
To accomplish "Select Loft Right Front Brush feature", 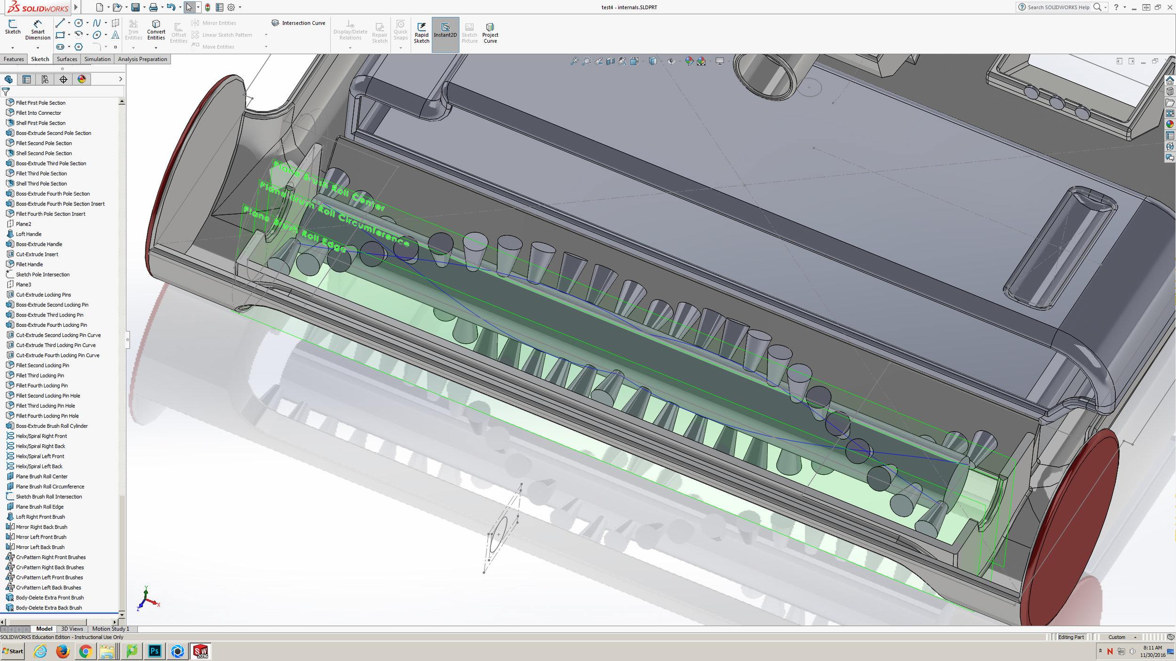I will tap(40, 517).
